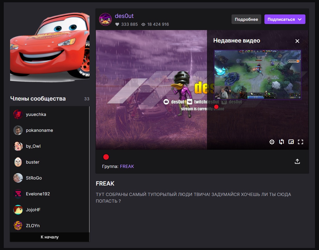Open the FREAK group link
The width and height of the screenshot is (319, 250).
127,166
